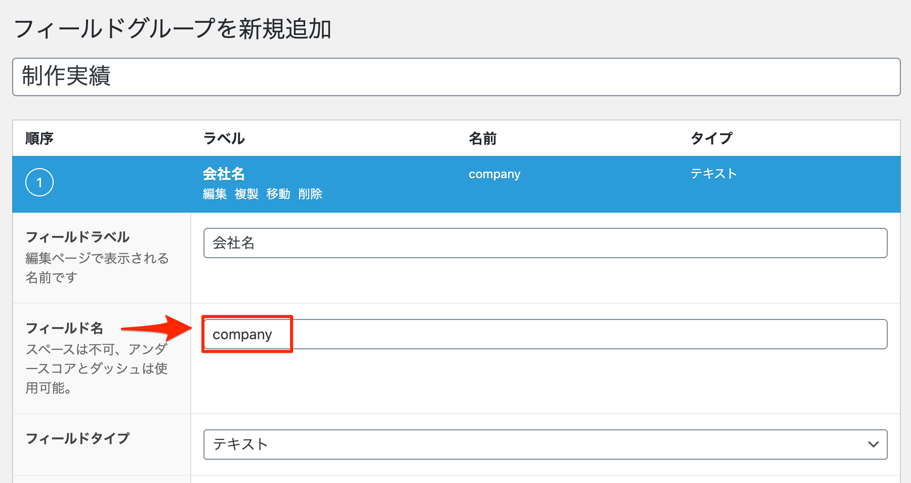Click the field group title input 制作実績
911x483 pixels.
point(455,77)
